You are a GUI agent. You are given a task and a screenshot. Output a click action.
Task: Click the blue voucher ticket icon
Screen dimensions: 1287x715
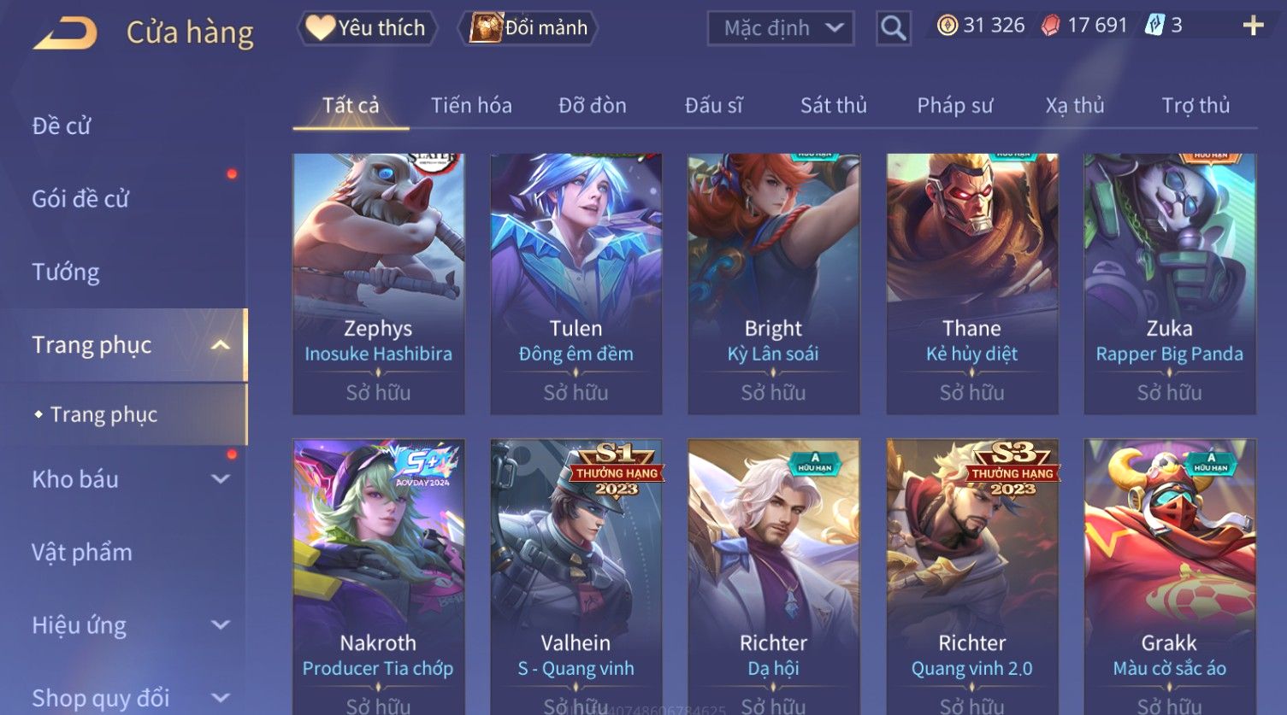(x=1154, y=25)
